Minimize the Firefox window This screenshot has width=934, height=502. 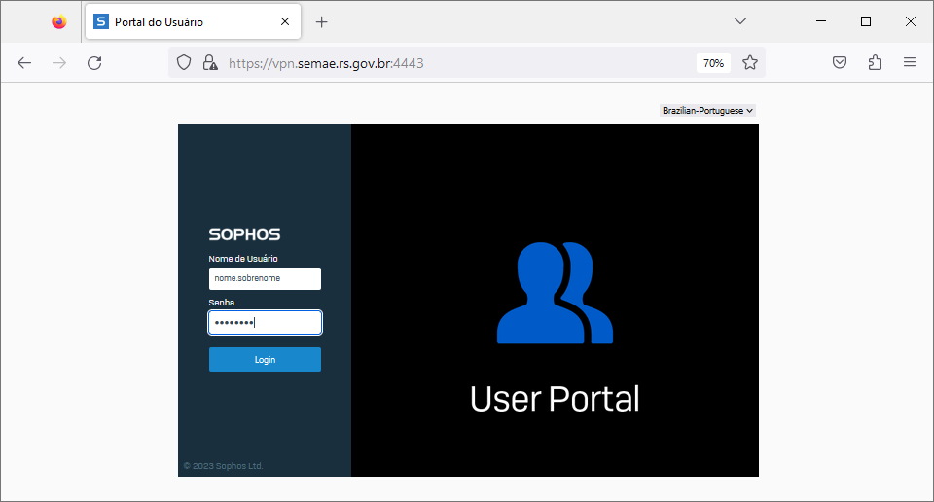tap(821, 21)
